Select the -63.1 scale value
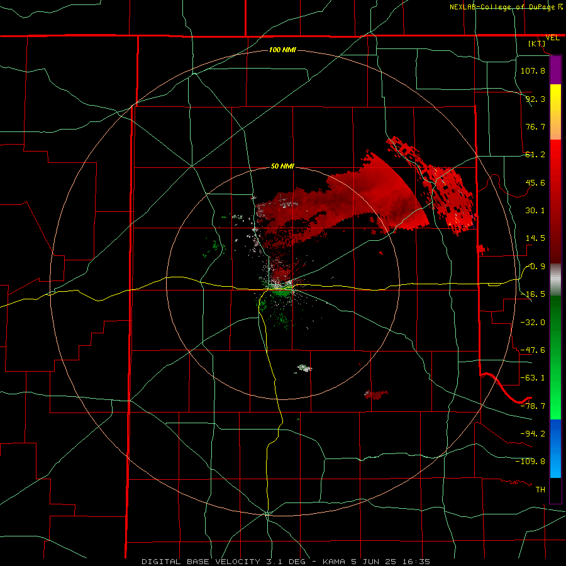Image resolution: width=566 pixels, height=566 pixels. coord(533,378)
